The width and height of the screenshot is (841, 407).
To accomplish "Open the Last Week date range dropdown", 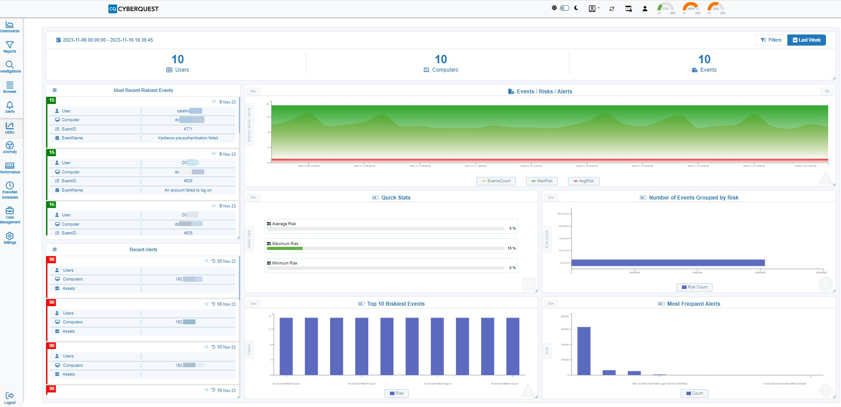I will tap(806, 40).
